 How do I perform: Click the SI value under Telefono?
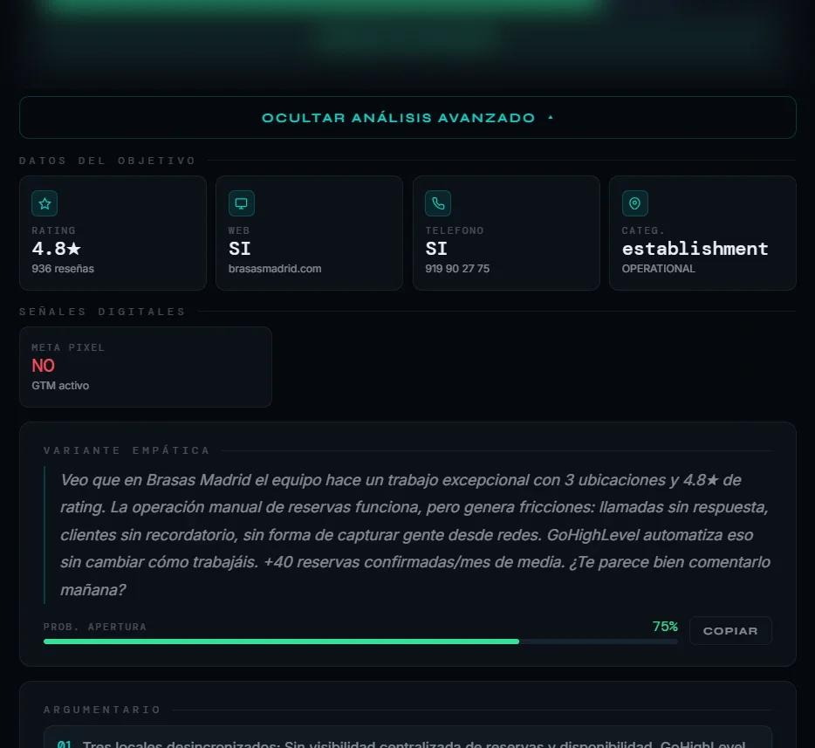click(x=436, y=249)
